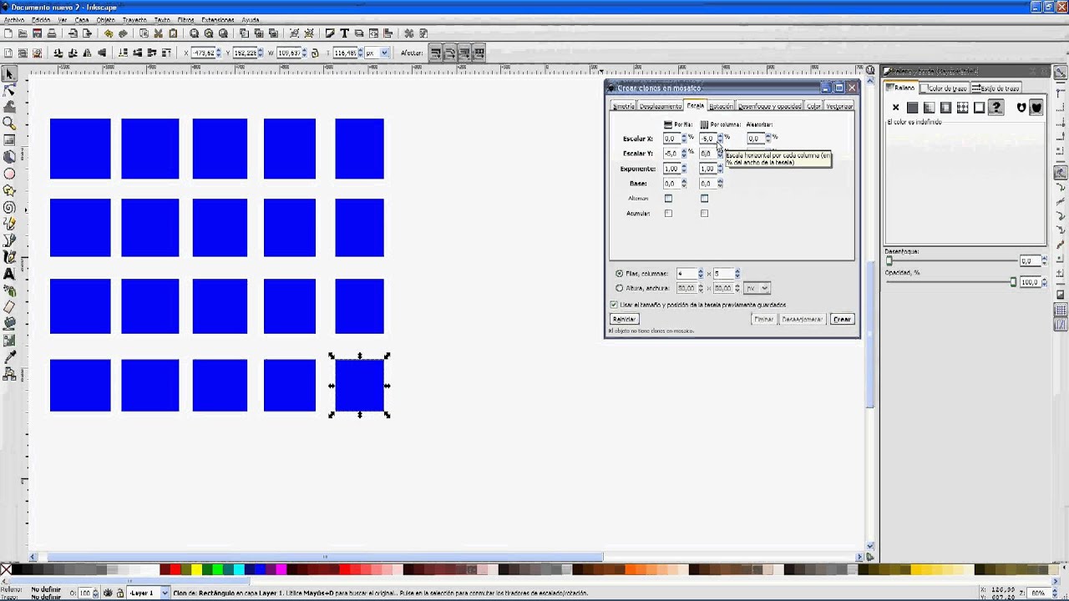Click the Desaglomerar button
1069x601 pixels.
[x=803, y=319]
